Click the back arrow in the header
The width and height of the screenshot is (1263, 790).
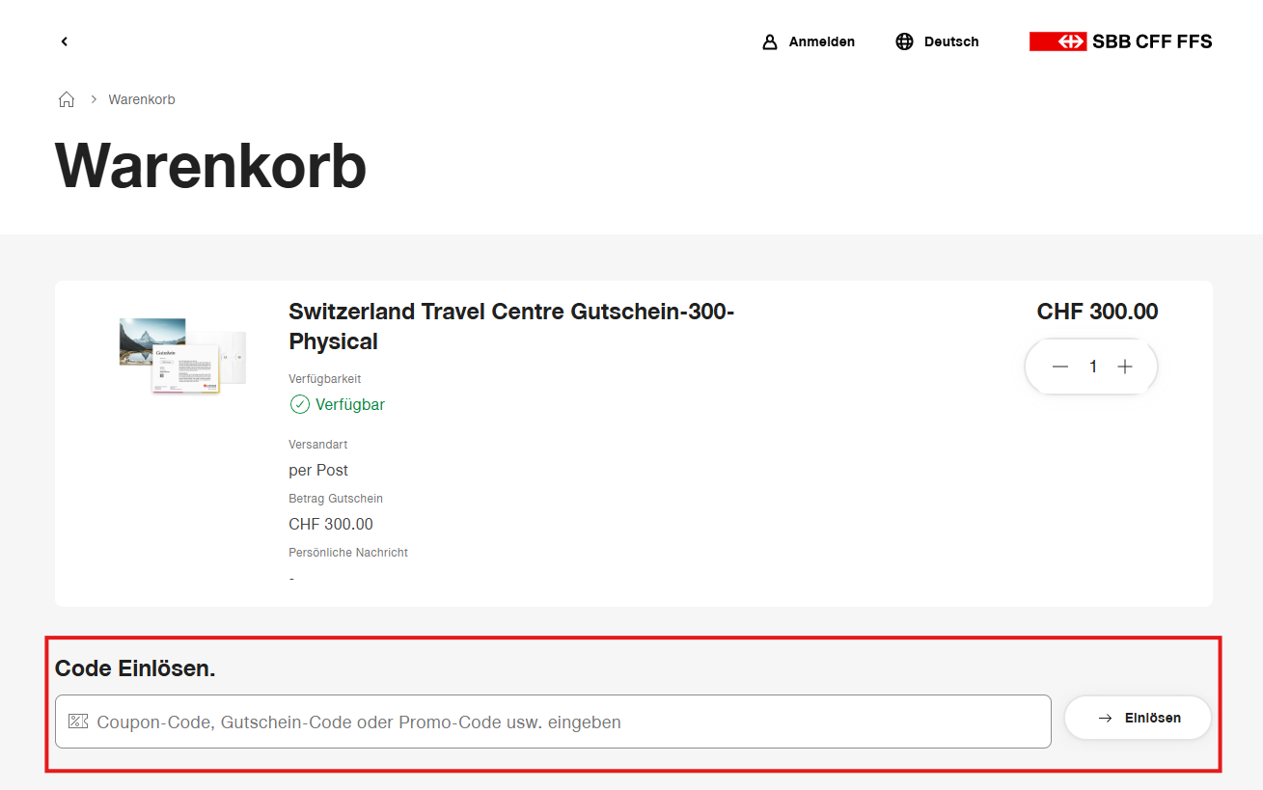(x=65, y=41)
